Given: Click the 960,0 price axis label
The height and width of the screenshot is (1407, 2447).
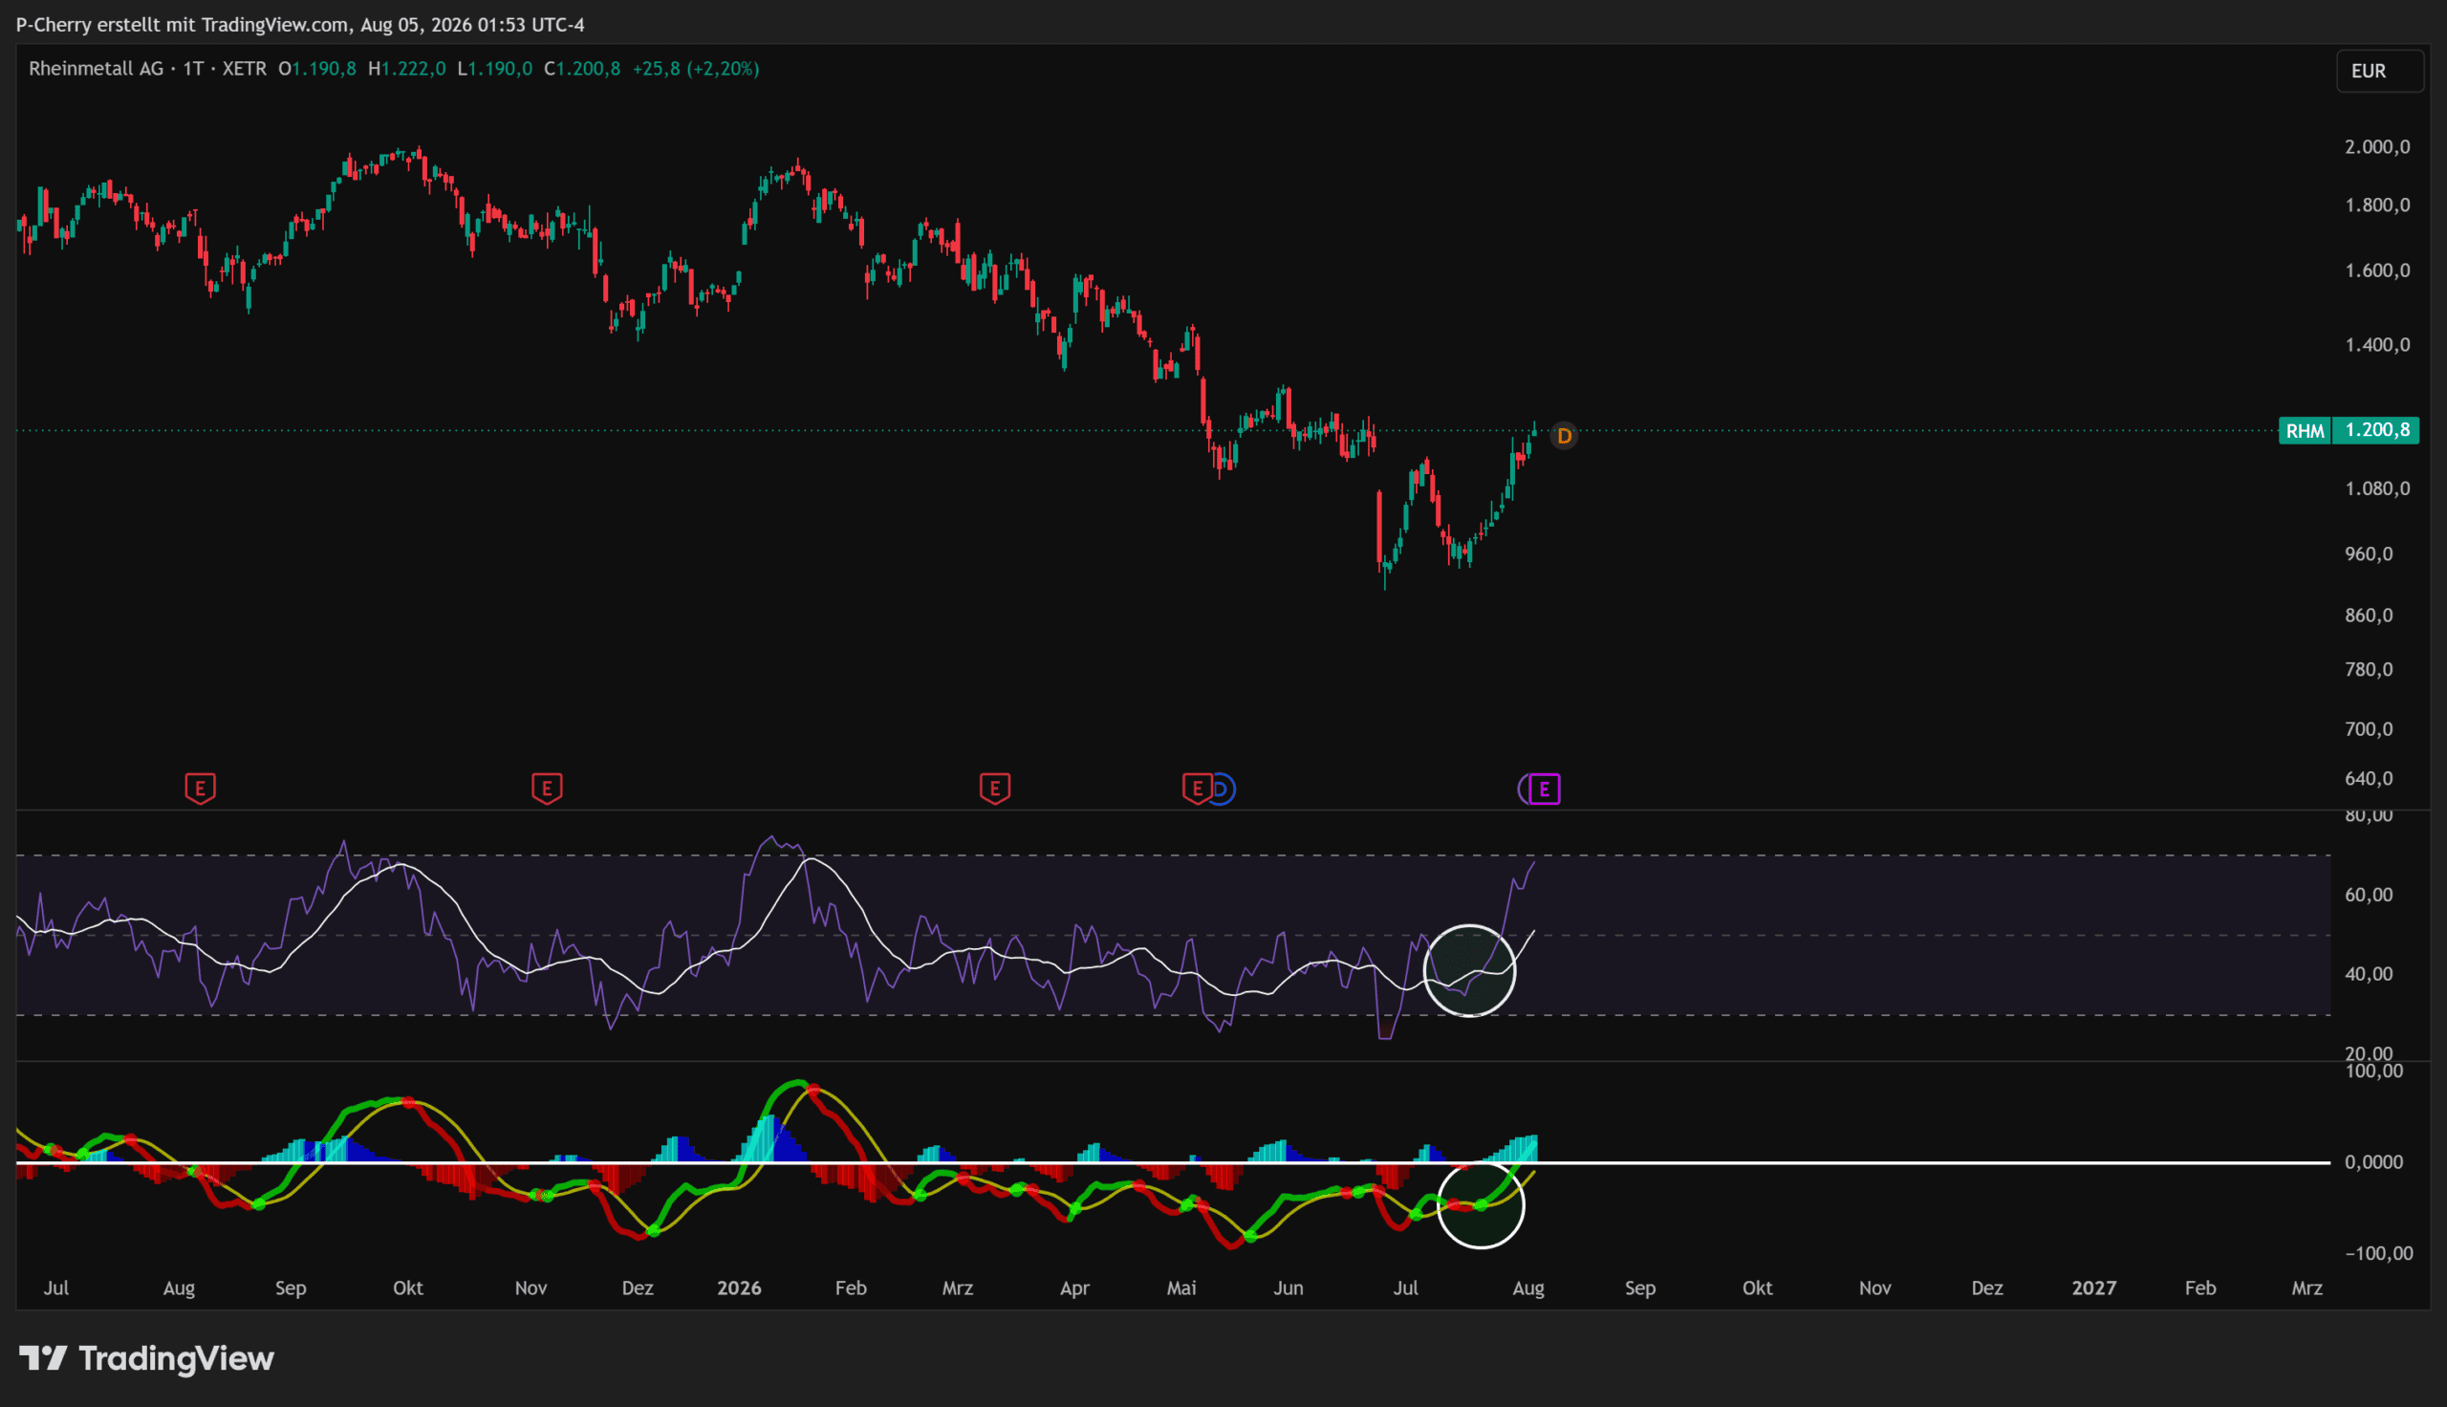Looking at the screenshot, I should click(x=2369, y=553).
